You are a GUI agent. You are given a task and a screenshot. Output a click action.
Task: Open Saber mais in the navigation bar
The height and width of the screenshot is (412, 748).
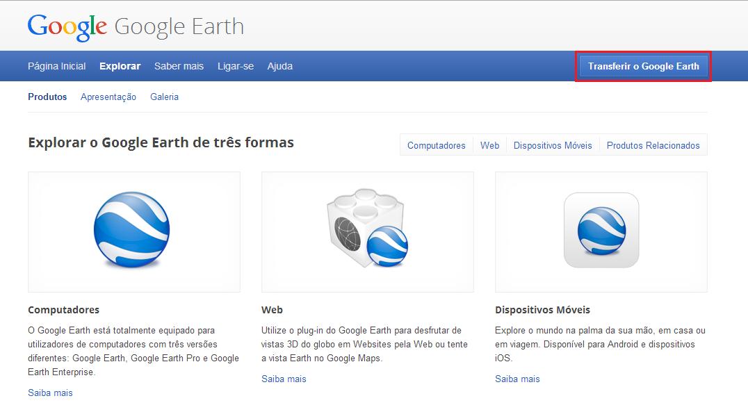[x=179, y=66]
